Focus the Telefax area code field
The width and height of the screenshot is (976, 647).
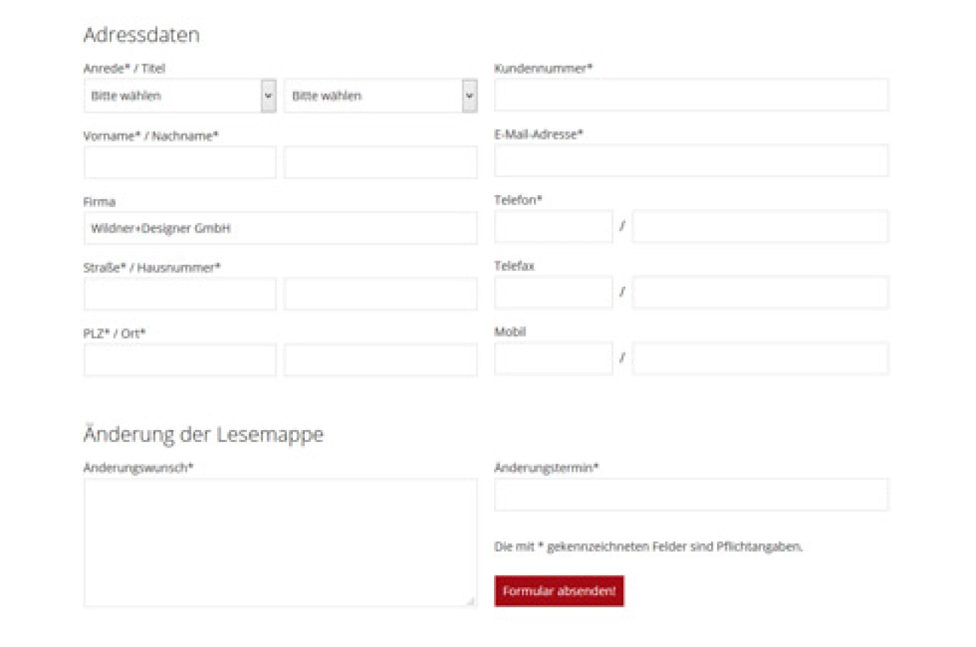coord(553,293)
